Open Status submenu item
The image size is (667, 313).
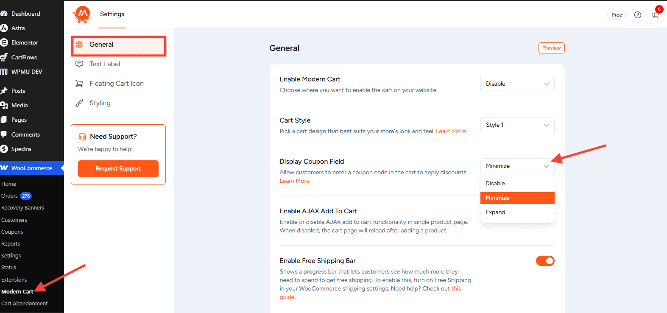8,268
